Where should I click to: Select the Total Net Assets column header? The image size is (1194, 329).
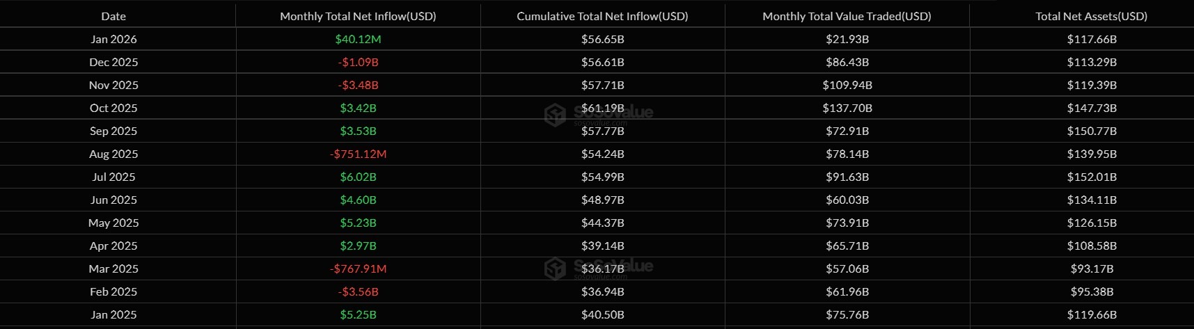(1091, 16)
